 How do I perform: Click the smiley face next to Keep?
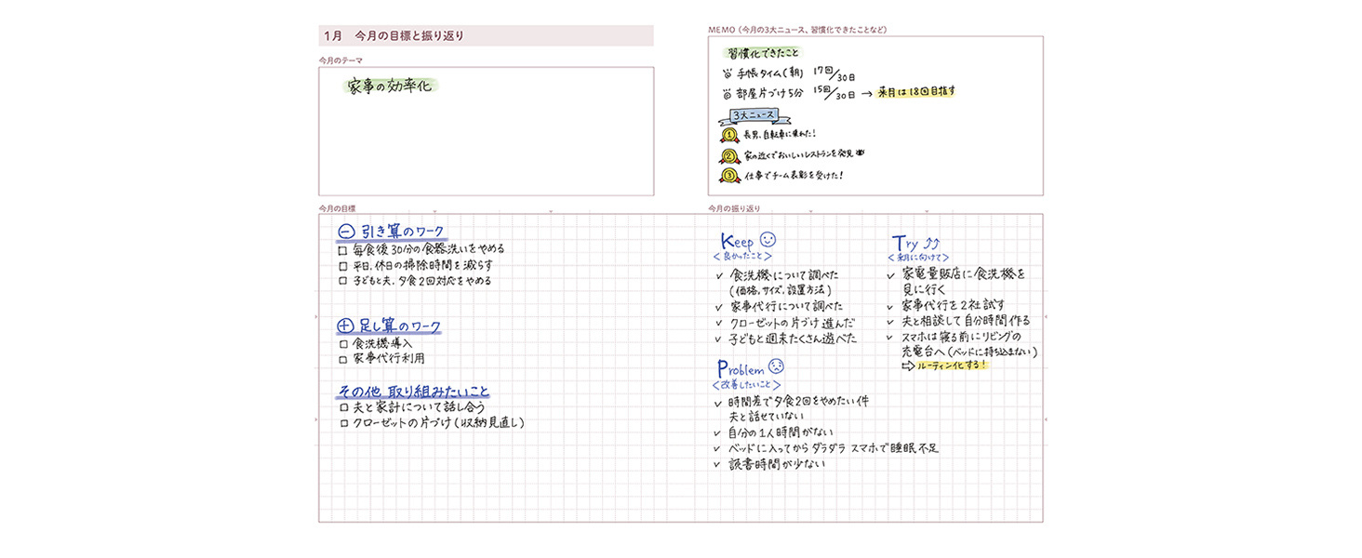[x=768, y=239]
